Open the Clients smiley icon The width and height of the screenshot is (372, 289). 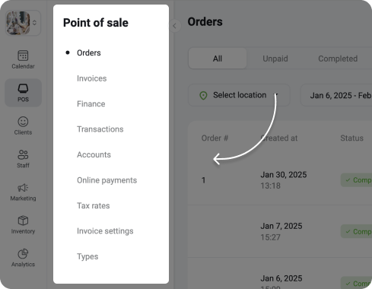(x=23, y=122)
